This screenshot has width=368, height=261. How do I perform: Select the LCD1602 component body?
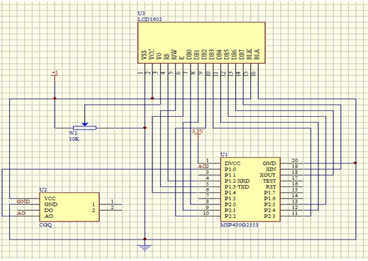(201, 42)
